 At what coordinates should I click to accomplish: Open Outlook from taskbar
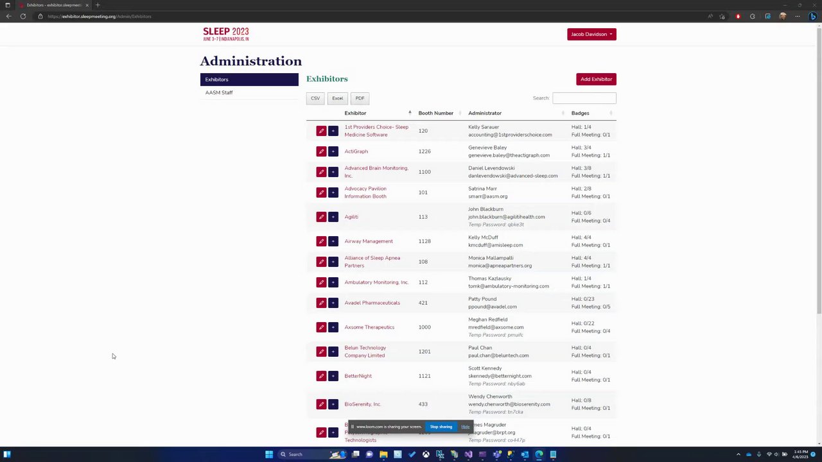[x=525, y=454]
